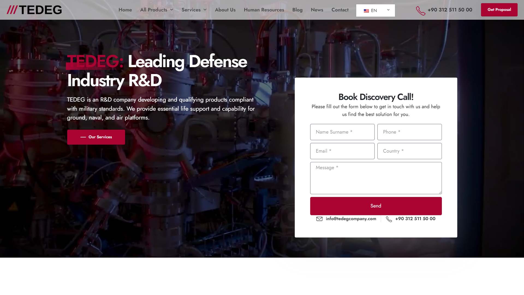Click the red phone icon in header
The height and width of the screenshot is (295, 524).
(x=420, y=11)
